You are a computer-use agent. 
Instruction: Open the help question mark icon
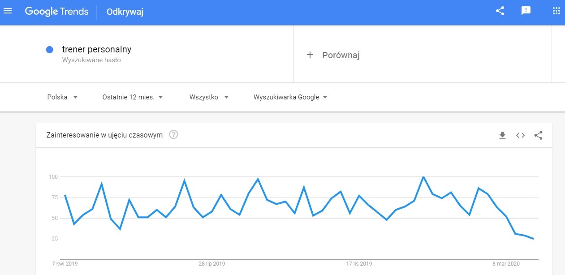coord(173,134)
